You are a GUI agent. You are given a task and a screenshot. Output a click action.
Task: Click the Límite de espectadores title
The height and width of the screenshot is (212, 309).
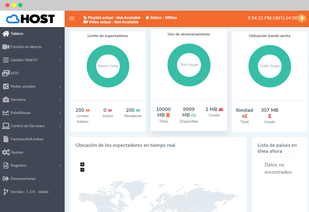(108, 36)
